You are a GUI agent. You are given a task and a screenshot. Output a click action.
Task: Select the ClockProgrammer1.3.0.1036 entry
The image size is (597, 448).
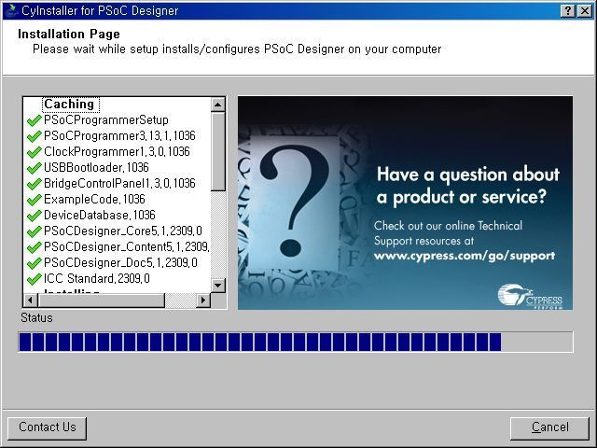click(x=117, y=151)
